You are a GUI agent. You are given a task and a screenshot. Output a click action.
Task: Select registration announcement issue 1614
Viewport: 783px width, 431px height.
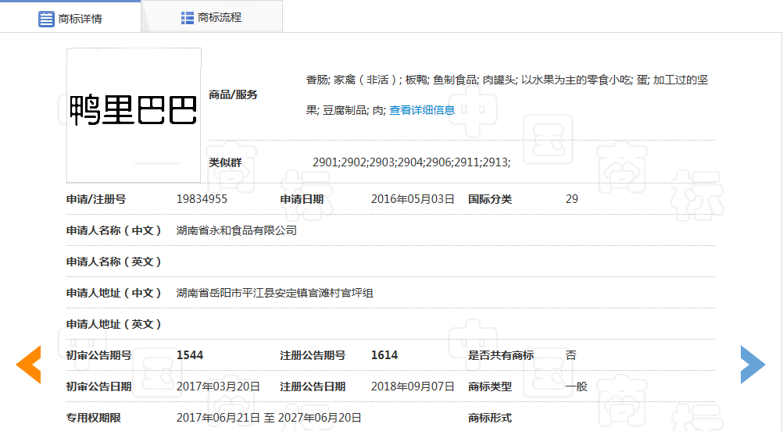pos(384,355)
